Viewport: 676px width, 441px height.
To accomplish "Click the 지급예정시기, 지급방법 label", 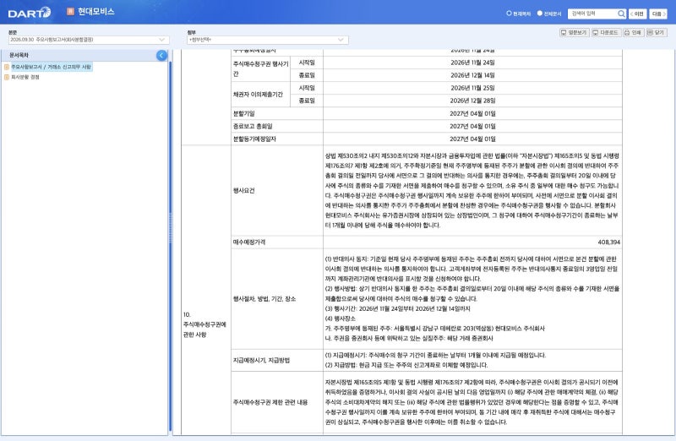I will 261,360.
